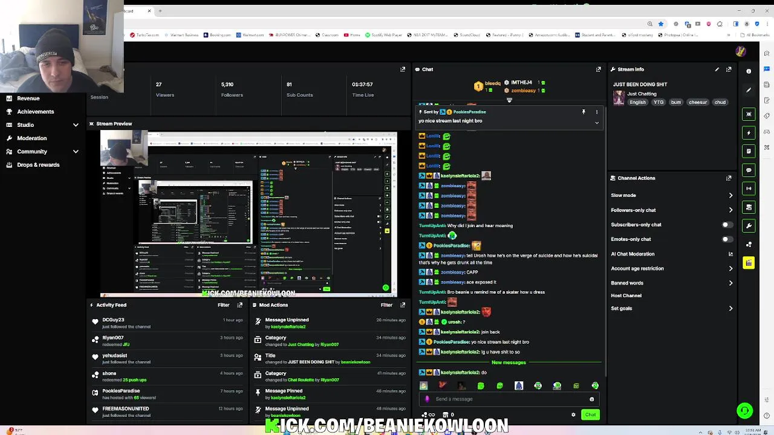This screenshot has width=774, height=435.
Task: Click the 5,310 Followers stat
Action: click(232, 89)
